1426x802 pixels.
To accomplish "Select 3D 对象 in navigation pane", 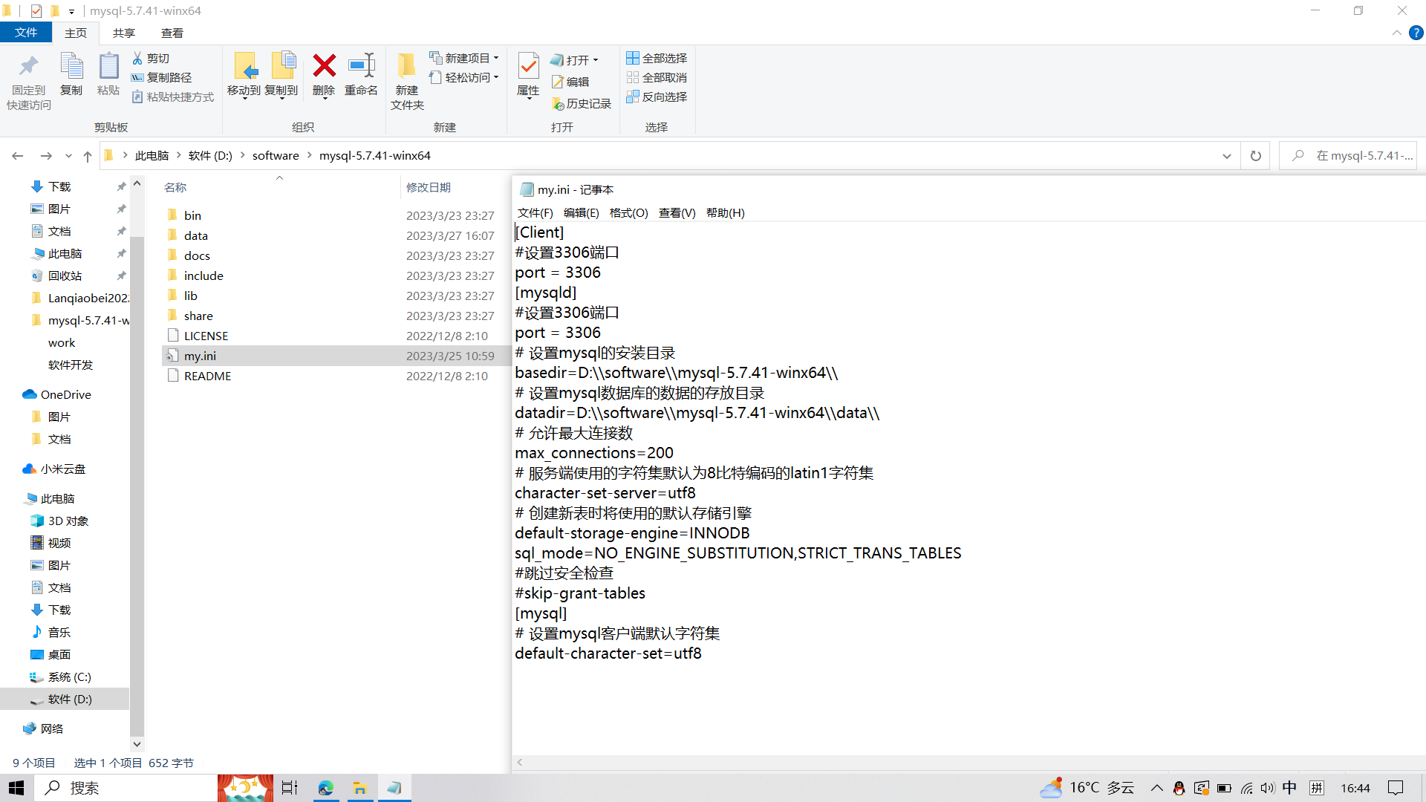I will tap(68, 521).
